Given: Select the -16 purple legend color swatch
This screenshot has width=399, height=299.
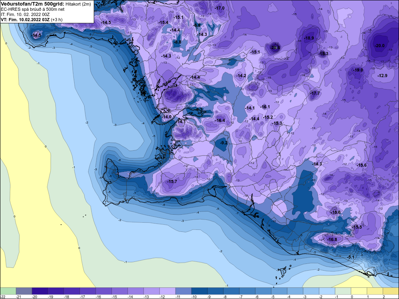Looking at the screenshot, I should click(x=104, y=291).
